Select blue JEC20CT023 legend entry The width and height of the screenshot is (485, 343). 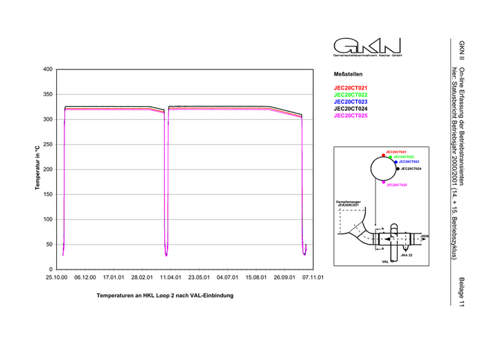coord(351,102)
